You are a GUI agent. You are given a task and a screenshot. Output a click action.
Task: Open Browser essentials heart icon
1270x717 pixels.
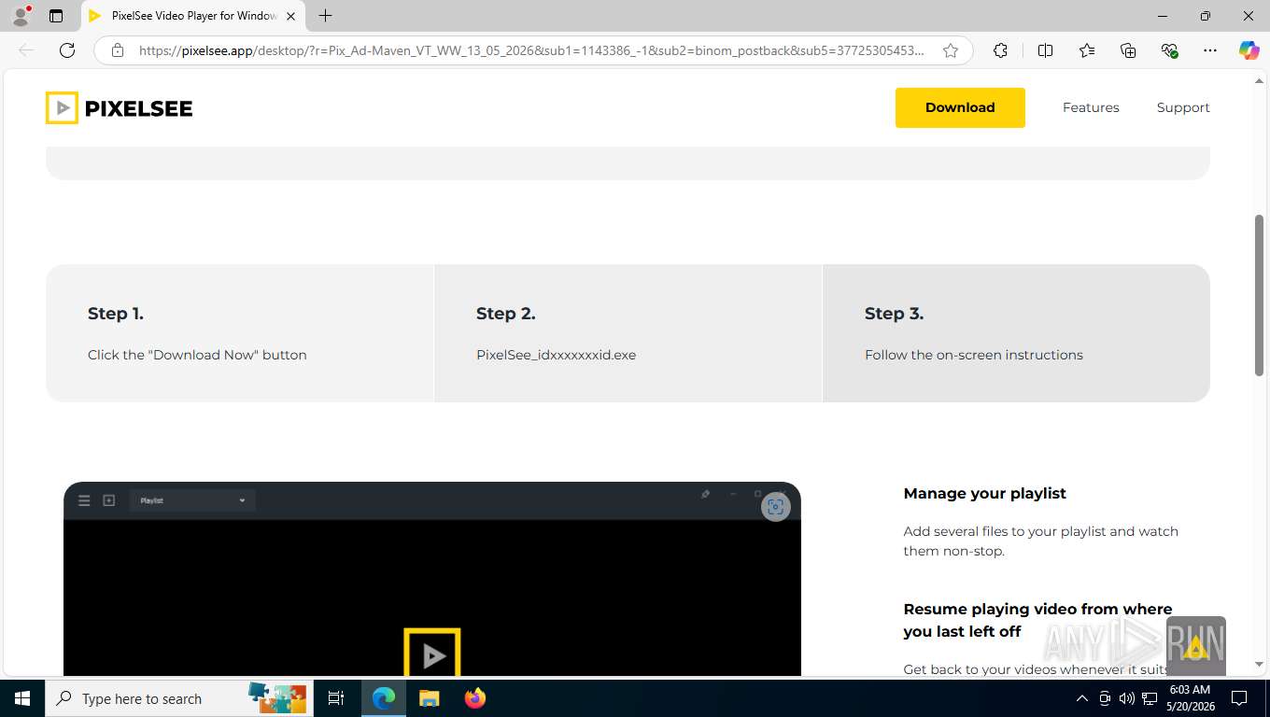1169,50
